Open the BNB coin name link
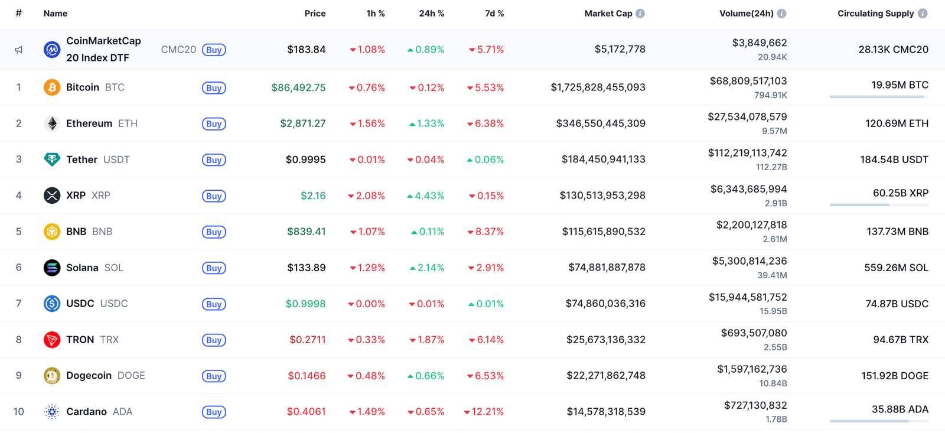 point(76,232)
